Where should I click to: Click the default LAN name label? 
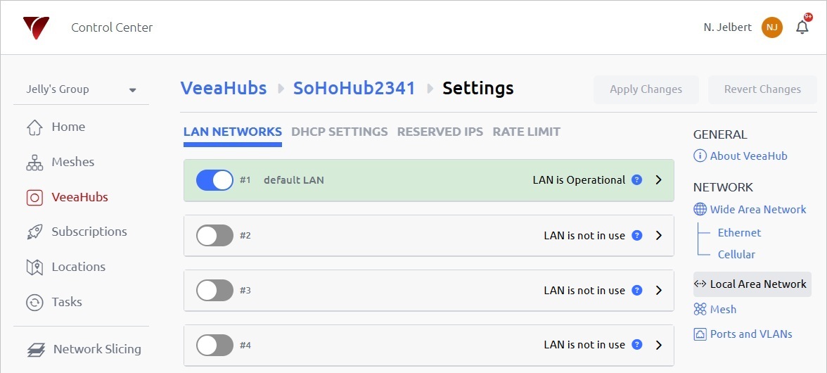pyautogui.click(x=294, y=180)
